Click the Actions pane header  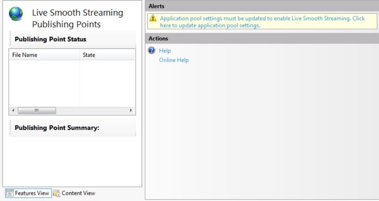click(262, 39)
